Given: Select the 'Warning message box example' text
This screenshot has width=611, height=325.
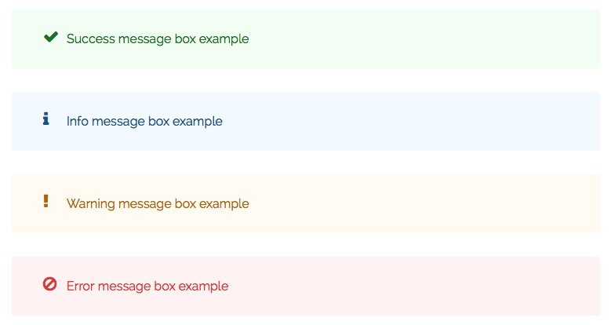Looking at the screenshot, I should pos(158,204).
